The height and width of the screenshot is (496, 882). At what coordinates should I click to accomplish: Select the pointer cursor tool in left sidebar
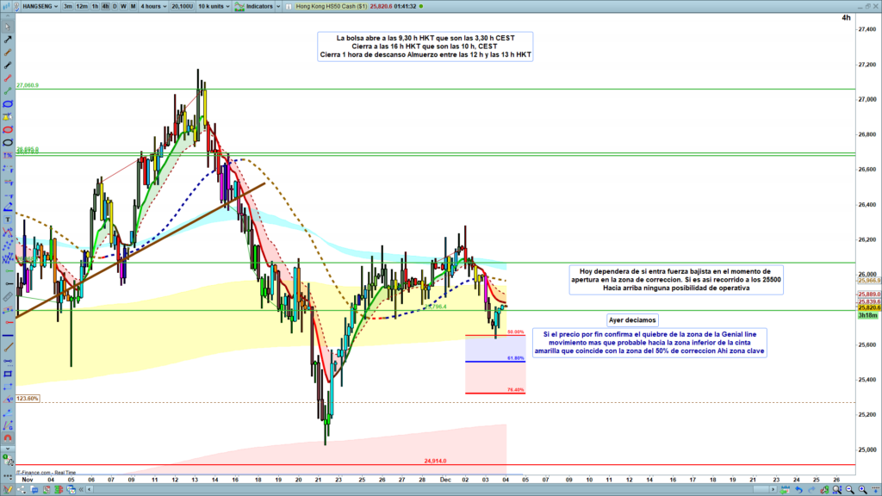(8, 26)
